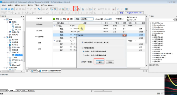Click the Run (play) toolbar icon
Viewport: 177px width, 95px height.
68,9
